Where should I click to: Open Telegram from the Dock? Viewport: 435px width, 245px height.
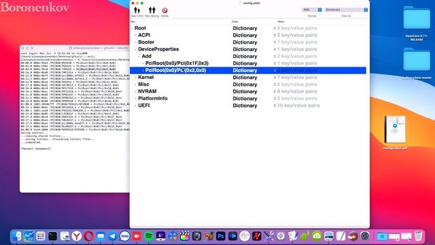pyautogui.click(x=113, y=236)
